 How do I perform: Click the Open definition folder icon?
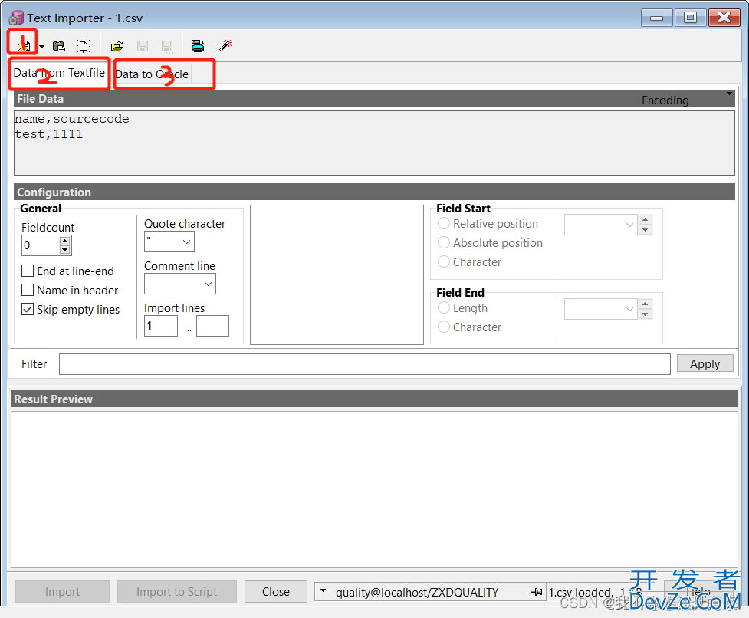pos(117,46)
